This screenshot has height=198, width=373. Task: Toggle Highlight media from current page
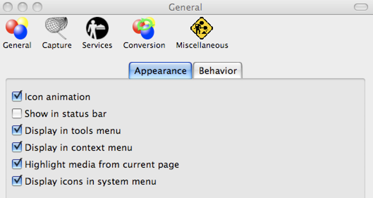17,164
